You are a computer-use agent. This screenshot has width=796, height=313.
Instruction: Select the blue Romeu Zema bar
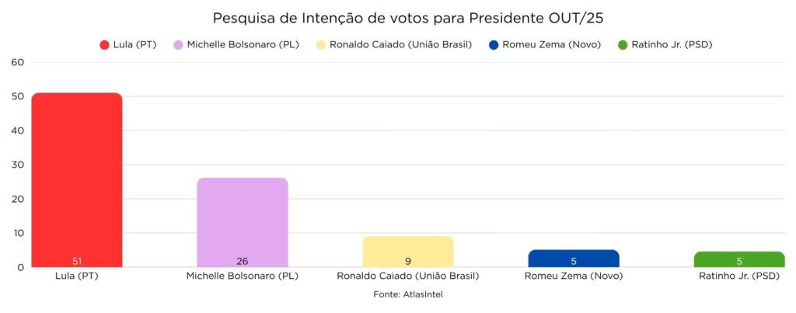click(x=574, y=258)
